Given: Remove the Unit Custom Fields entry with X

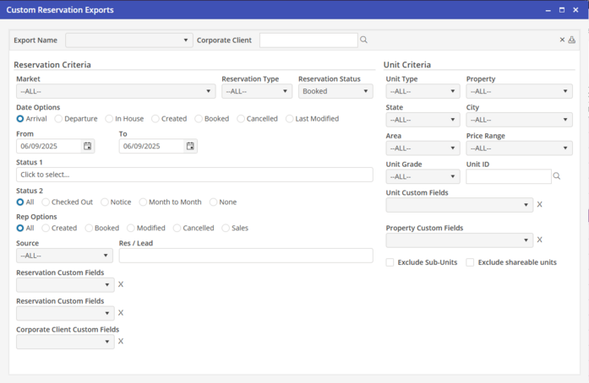Looking at the screenshot, I should [540, 205].
